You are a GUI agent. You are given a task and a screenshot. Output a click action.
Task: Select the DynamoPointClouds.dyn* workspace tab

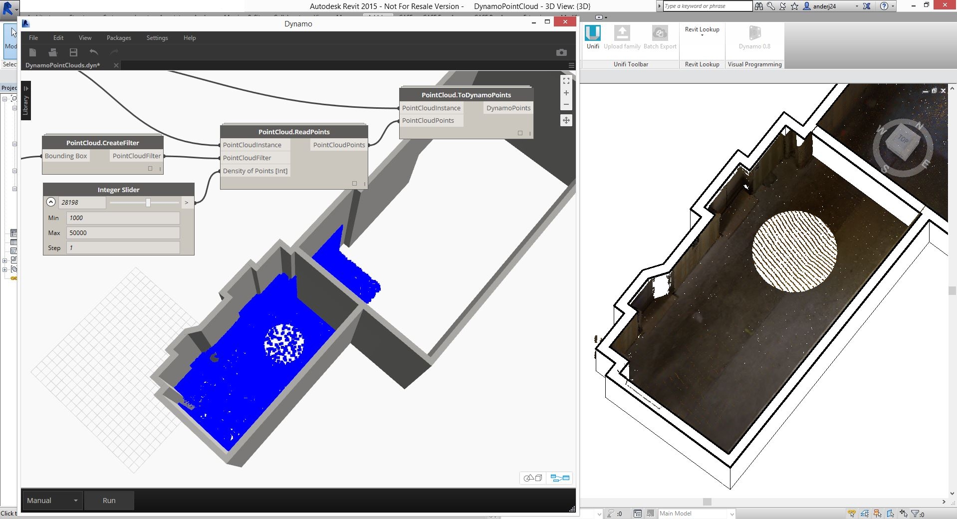coord(63,65)
